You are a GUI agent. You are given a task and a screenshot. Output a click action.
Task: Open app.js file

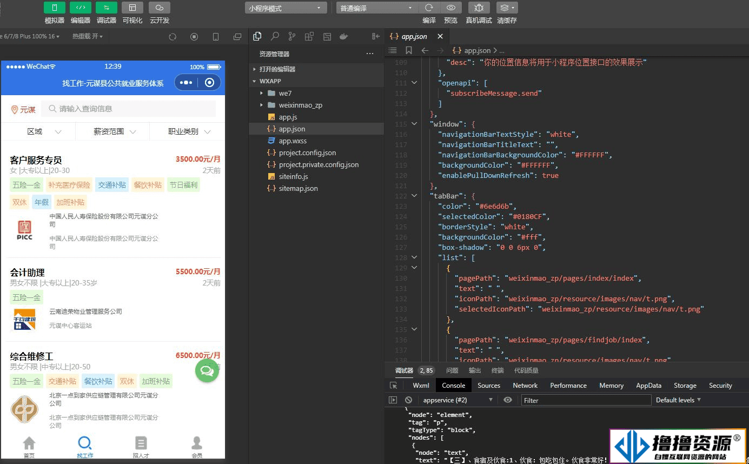click(316, 117)
